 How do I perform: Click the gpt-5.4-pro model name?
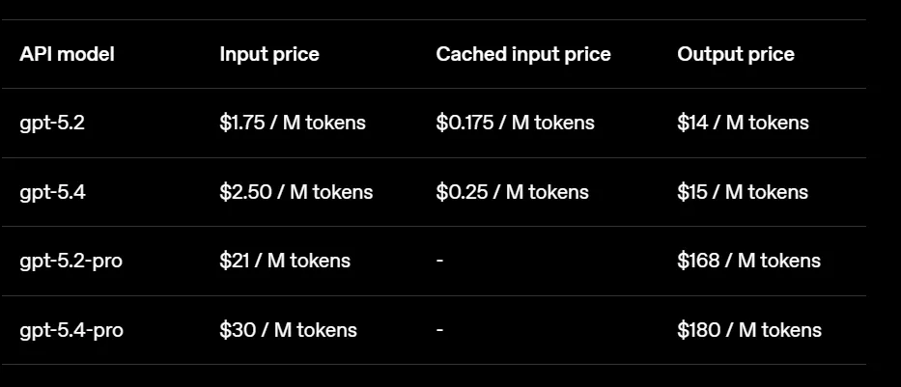click(x=70, y=330)
